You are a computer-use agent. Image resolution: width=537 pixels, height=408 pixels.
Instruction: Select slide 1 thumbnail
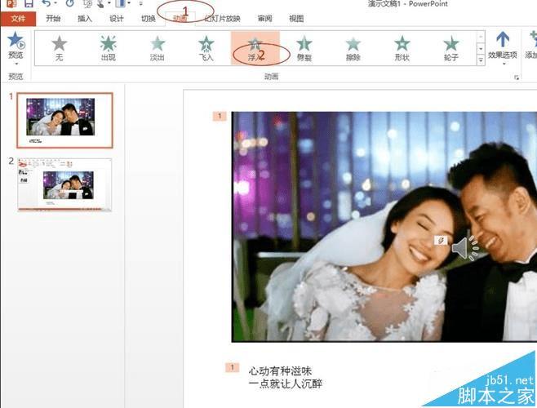point(64,120)
